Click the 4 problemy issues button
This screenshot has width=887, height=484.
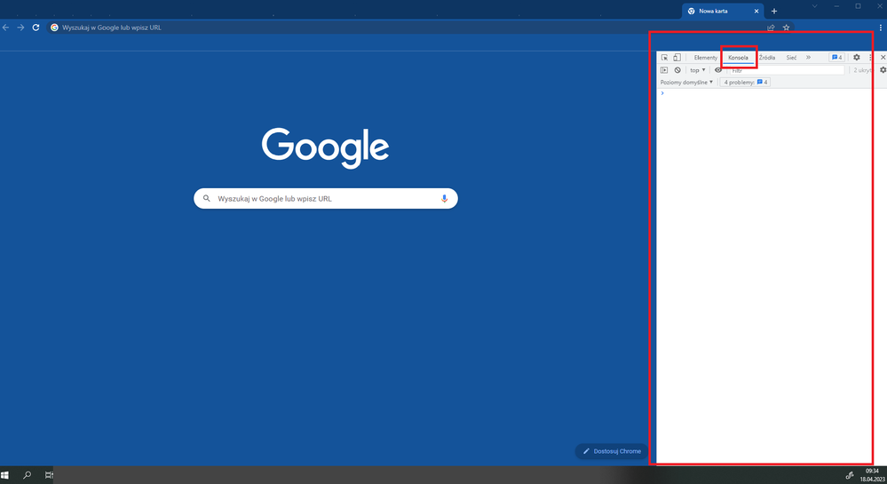pos(745,82)
